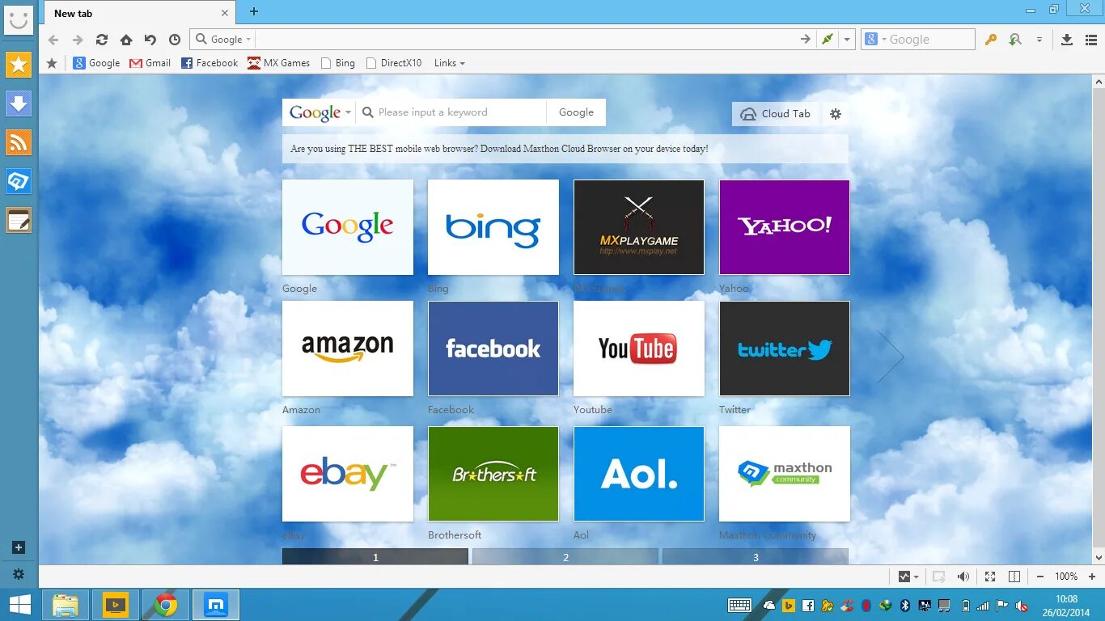The height and width of the screenshot is (621, 1105).
Task: Expand address bar history dropdown arrow
Action: tap(847, 39)
